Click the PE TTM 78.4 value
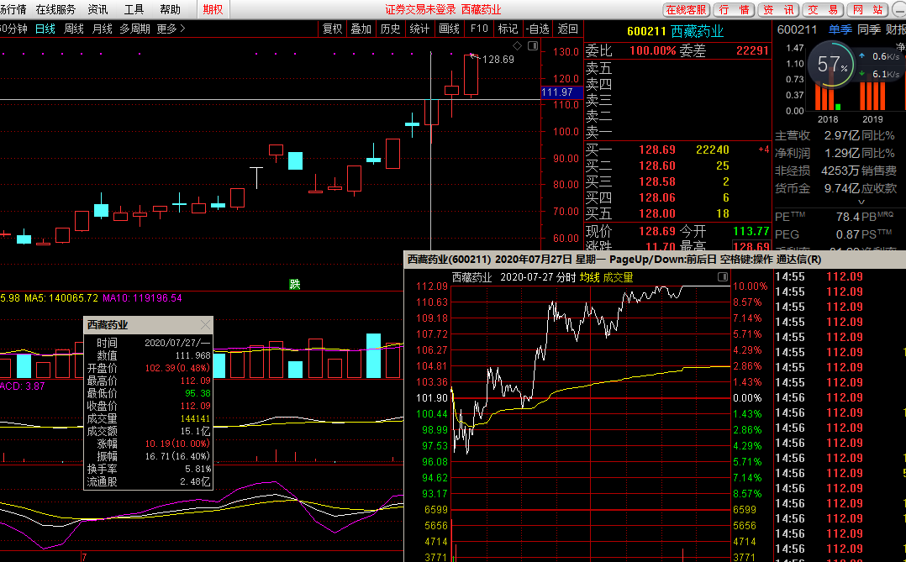Viewport: 906px width, 562px height. 847,218
